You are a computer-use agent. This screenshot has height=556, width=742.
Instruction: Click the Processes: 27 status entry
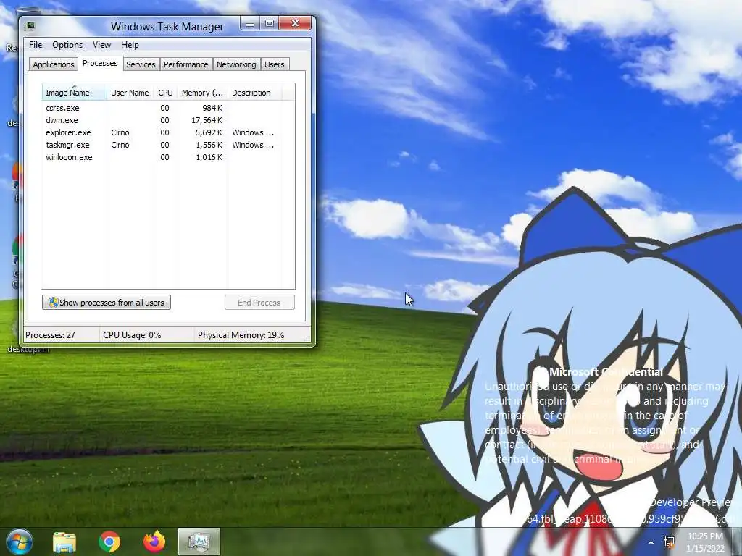pyautogui.click(x=50, y=335)
